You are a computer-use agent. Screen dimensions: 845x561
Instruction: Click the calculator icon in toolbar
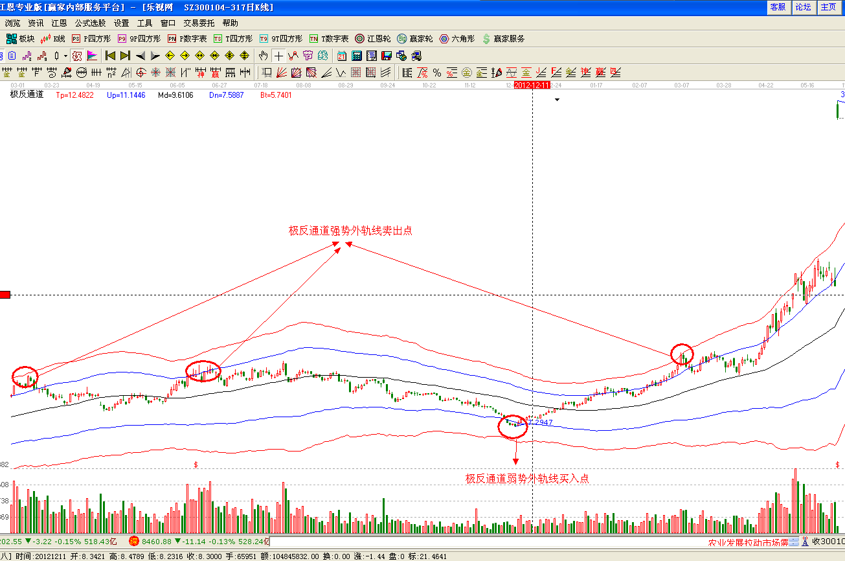coord(356,56)
